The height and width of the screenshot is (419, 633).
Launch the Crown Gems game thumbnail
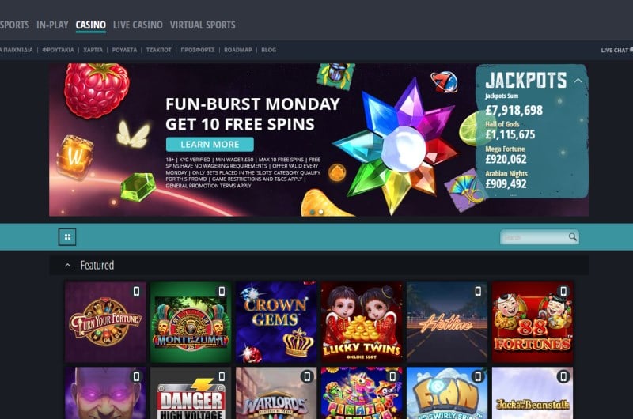(x=276, y=322)
